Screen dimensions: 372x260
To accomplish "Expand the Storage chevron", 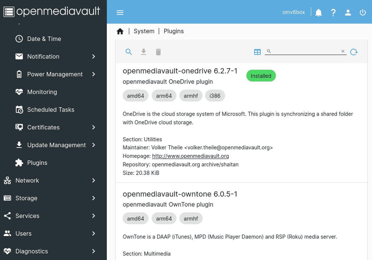I will (x=93, y=198).
